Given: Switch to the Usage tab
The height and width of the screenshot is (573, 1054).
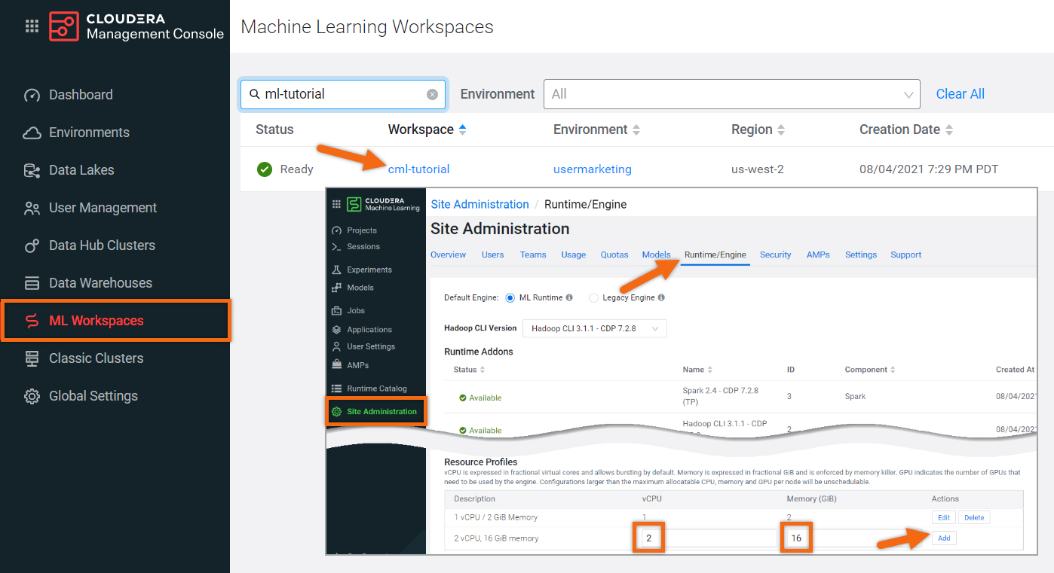Looking at the screenshot, I should click(x=573, y=254).
